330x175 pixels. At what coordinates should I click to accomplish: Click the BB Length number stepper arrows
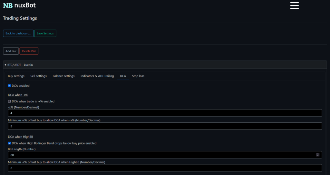click(317, 155)
